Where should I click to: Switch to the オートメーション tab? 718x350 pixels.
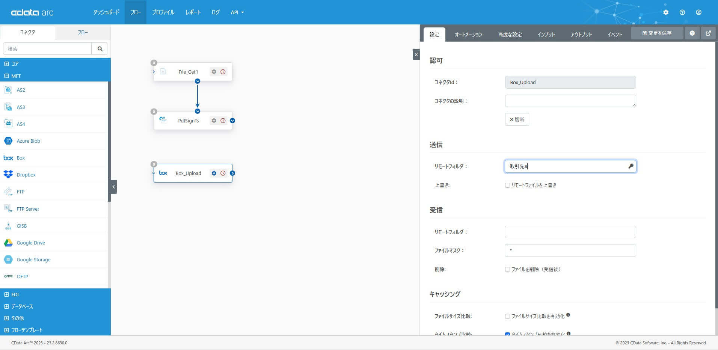pos(469,35)
